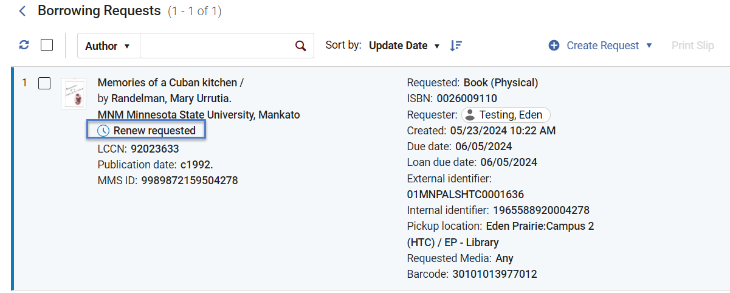Open the Cuban kitchen book cover thumbnail

click(74, 94)
